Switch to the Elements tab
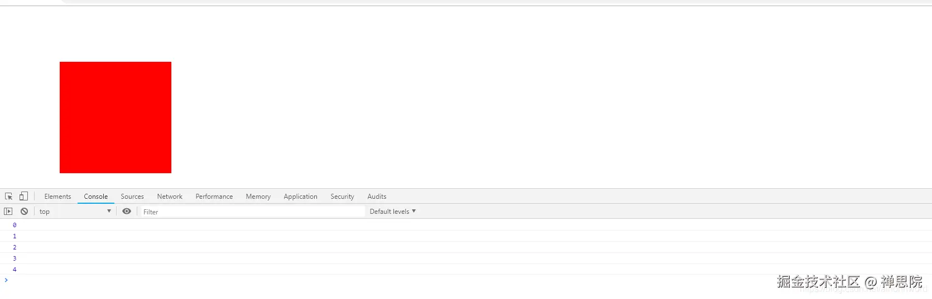Screen dimensions: 932x299 coord(57,197)
